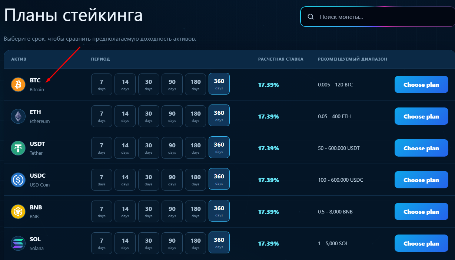Select 30 days period for USDC

tap(149, 180)
